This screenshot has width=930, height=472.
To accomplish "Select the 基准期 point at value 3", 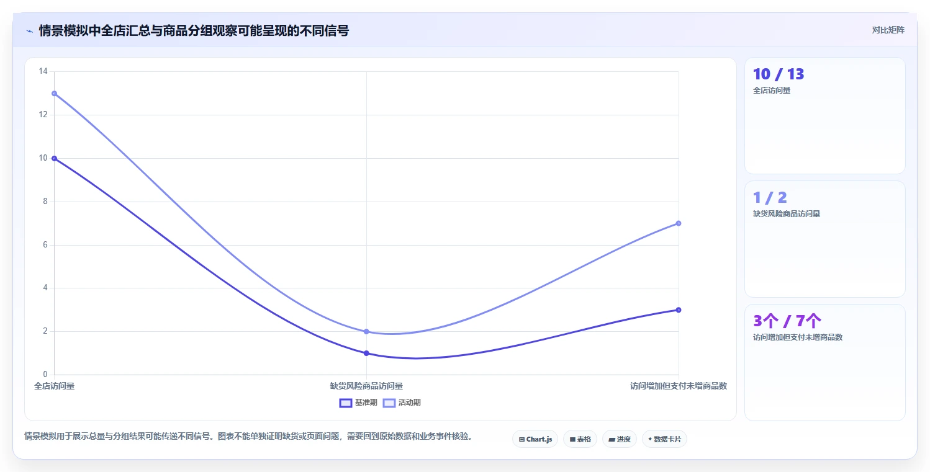I will point(679,309).
